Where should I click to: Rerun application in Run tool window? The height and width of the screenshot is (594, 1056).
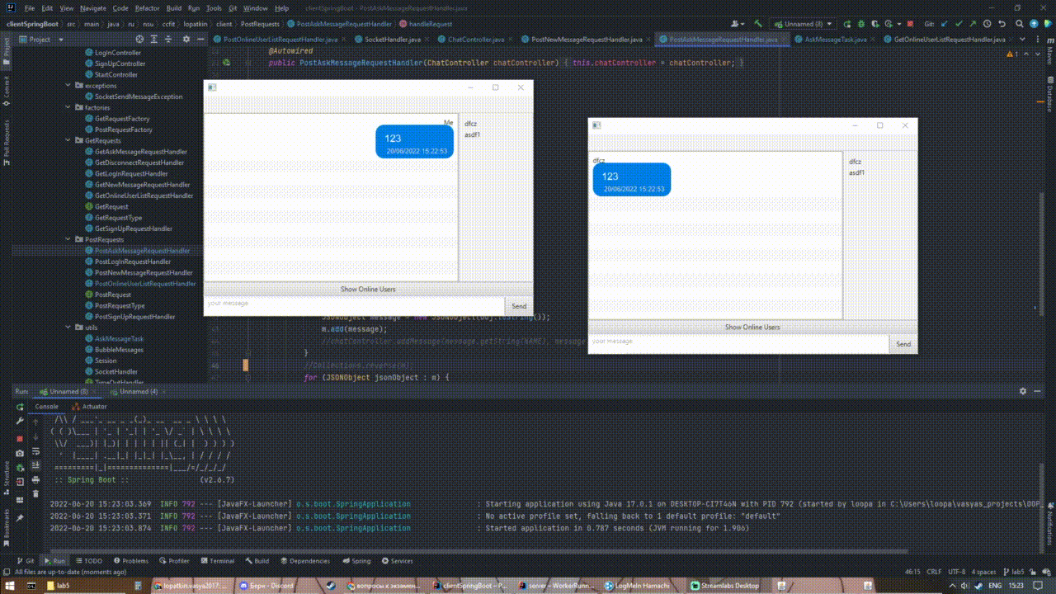(x=20, y=407)
